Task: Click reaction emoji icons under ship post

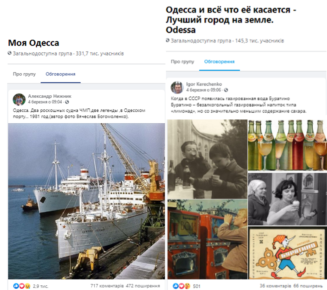Action: (22, 286)
